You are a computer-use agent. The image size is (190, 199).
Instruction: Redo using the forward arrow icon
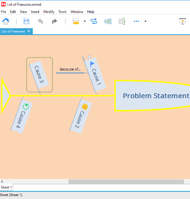54,22
